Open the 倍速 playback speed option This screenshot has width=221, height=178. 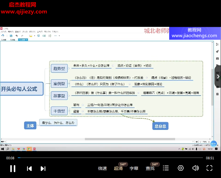pos(102,168)
